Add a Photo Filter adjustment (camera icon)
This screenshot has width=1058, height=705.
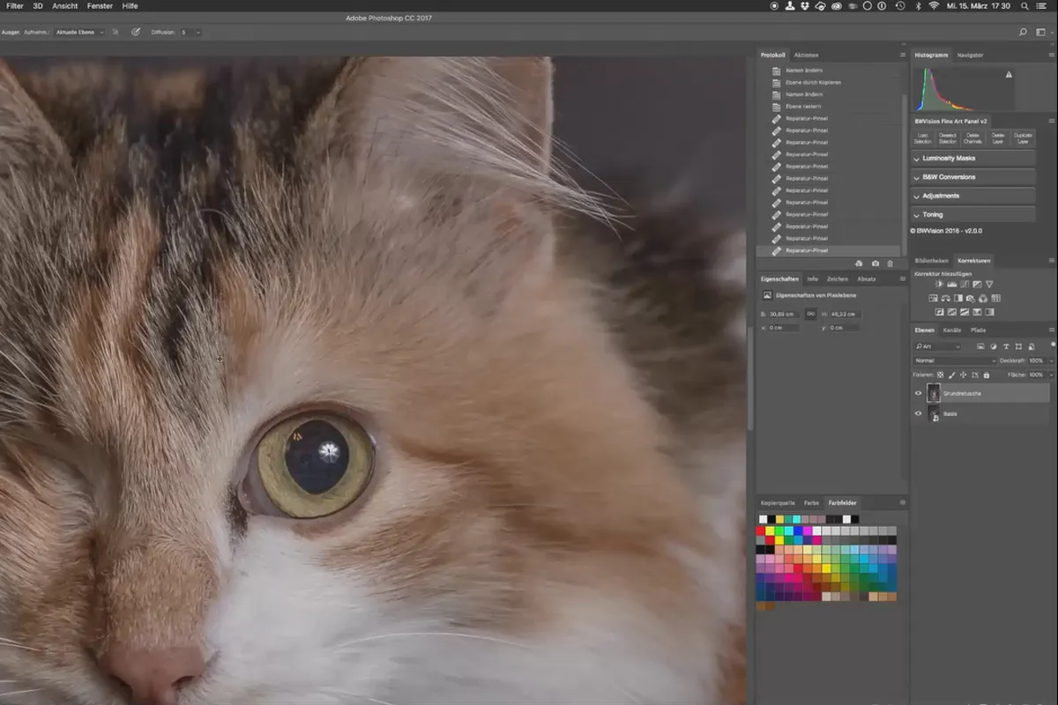[971, 298]
